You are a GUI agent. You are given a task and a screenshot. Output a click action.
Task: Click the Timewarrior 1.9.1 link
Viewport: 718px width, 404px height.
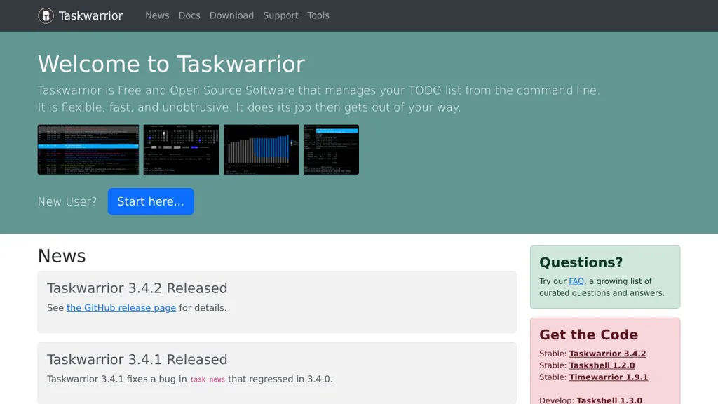[608, 377]
